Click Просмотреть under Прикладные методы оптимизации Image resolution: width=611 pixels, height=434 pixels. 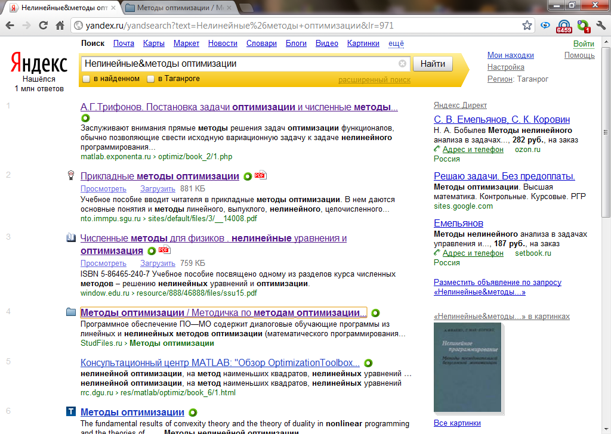(x=103, y=189)
